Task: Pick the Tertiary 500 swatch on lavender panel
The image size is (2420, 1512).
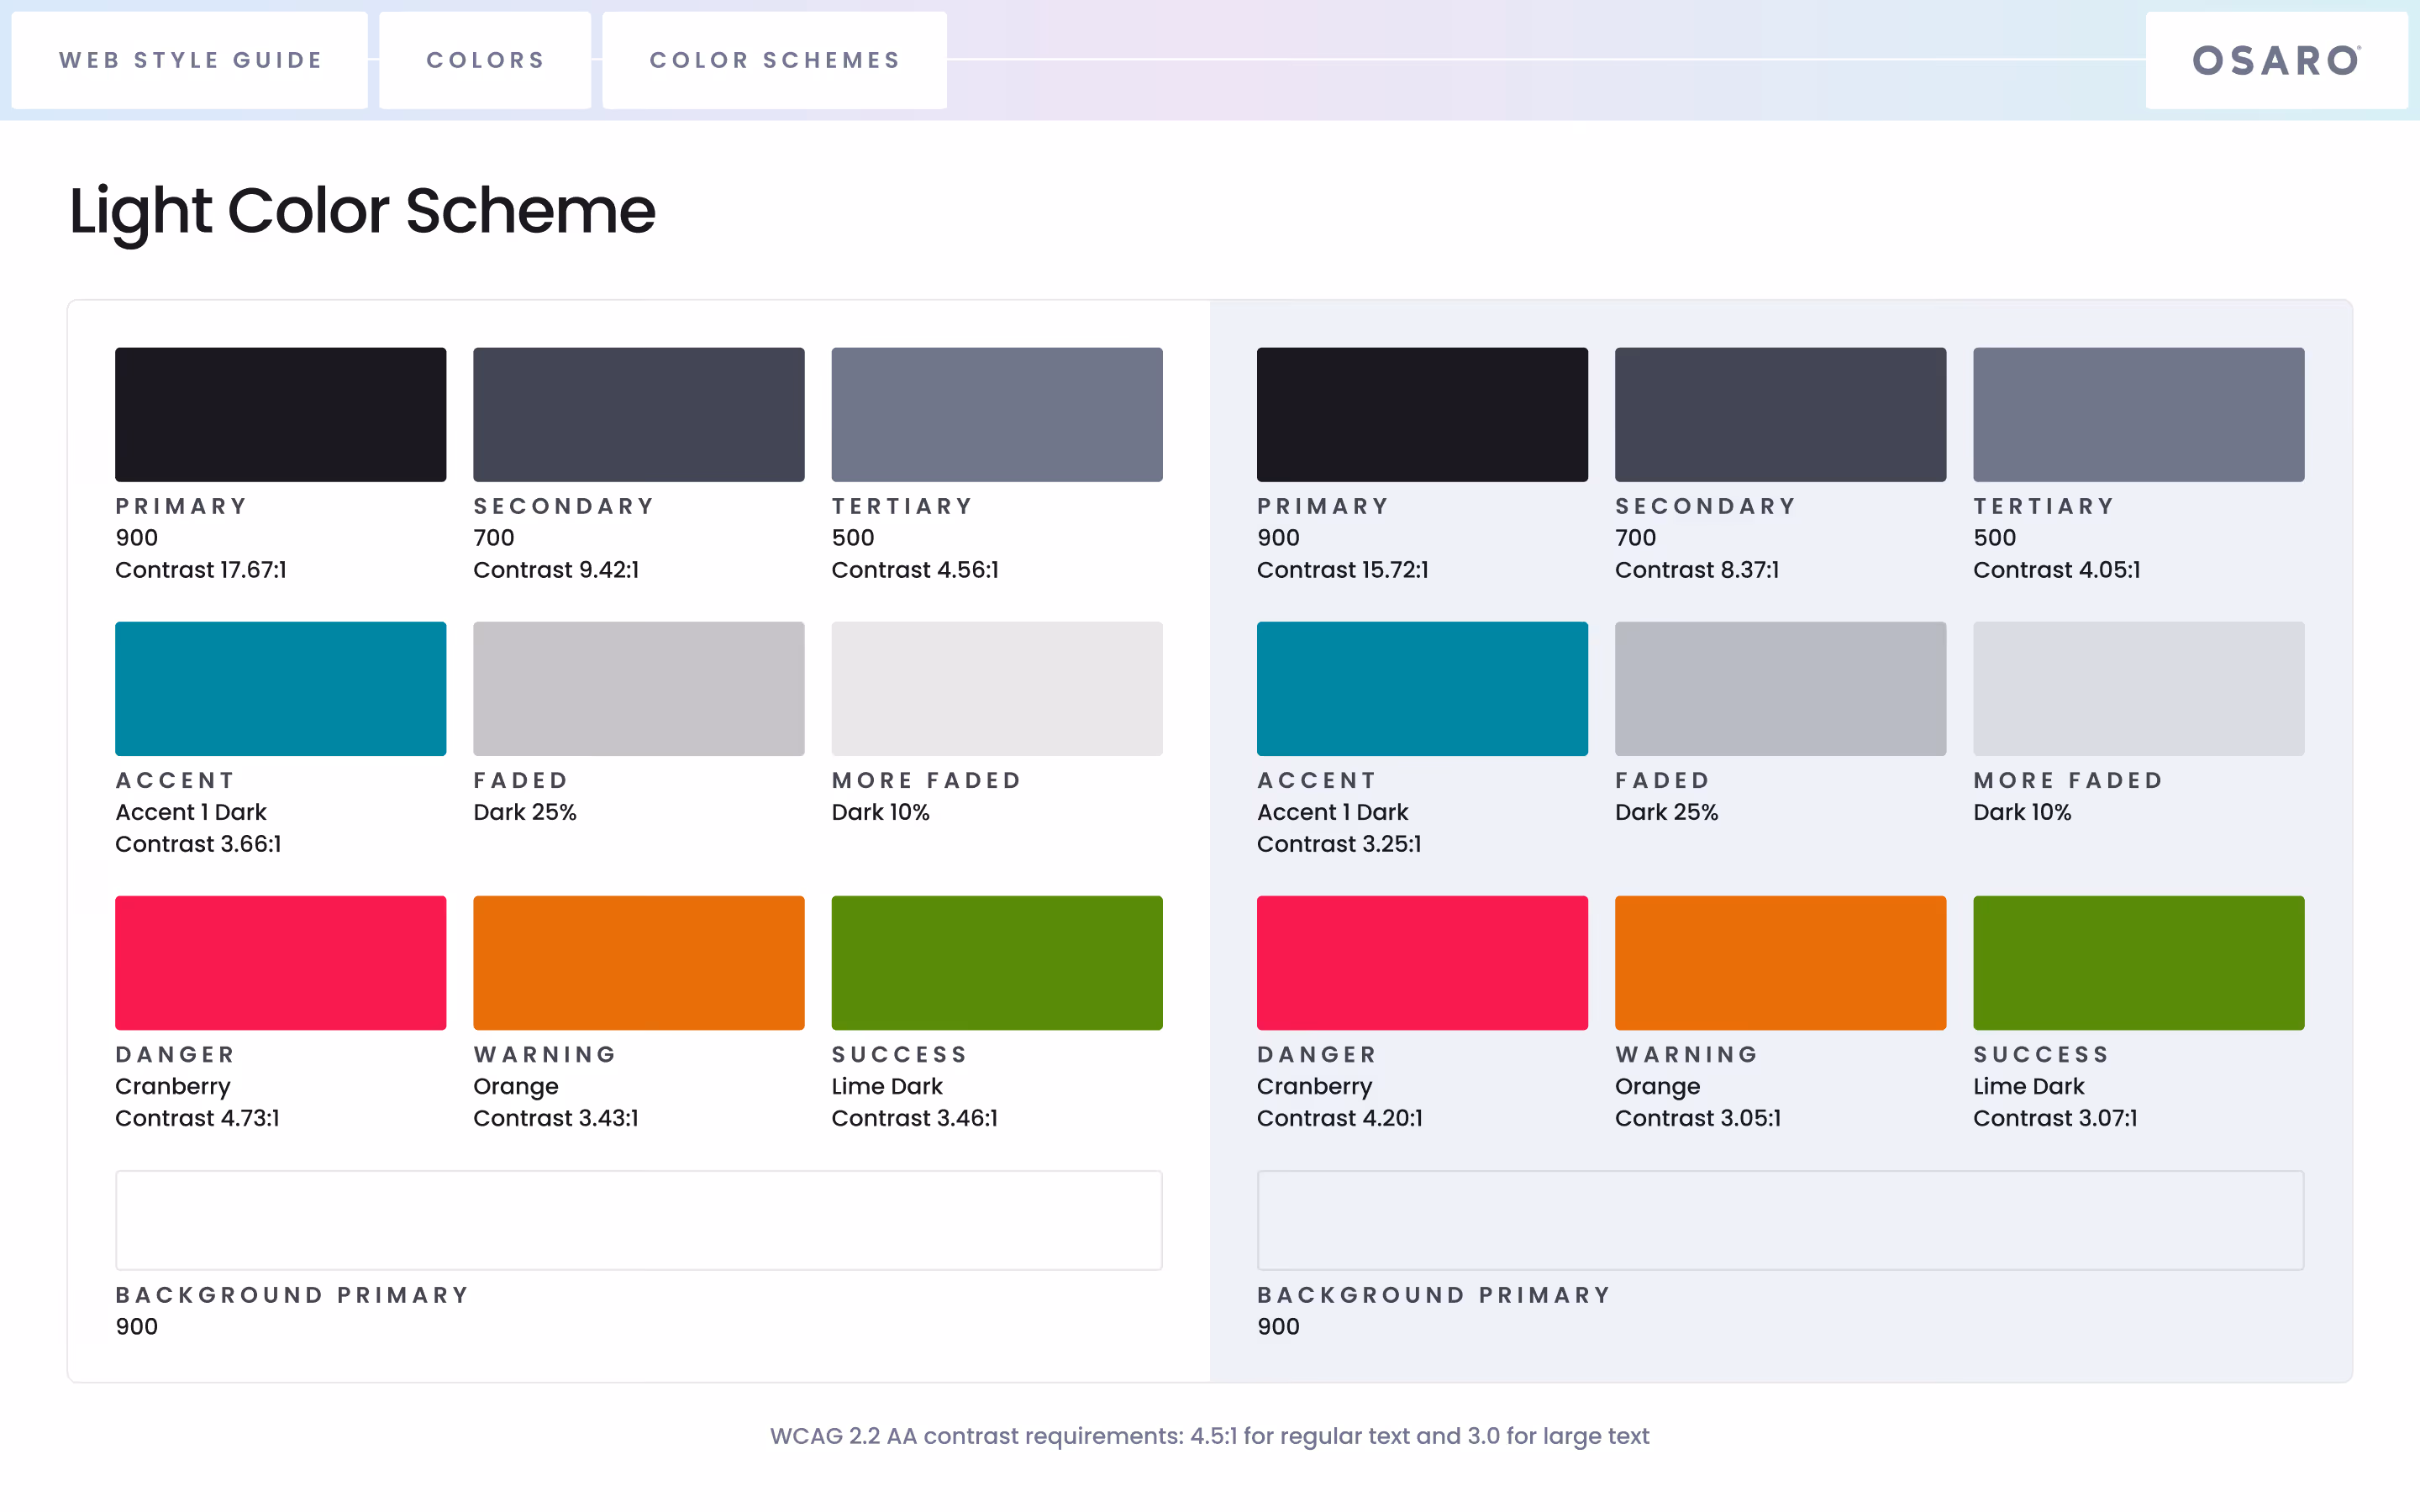Action: 2139,414
